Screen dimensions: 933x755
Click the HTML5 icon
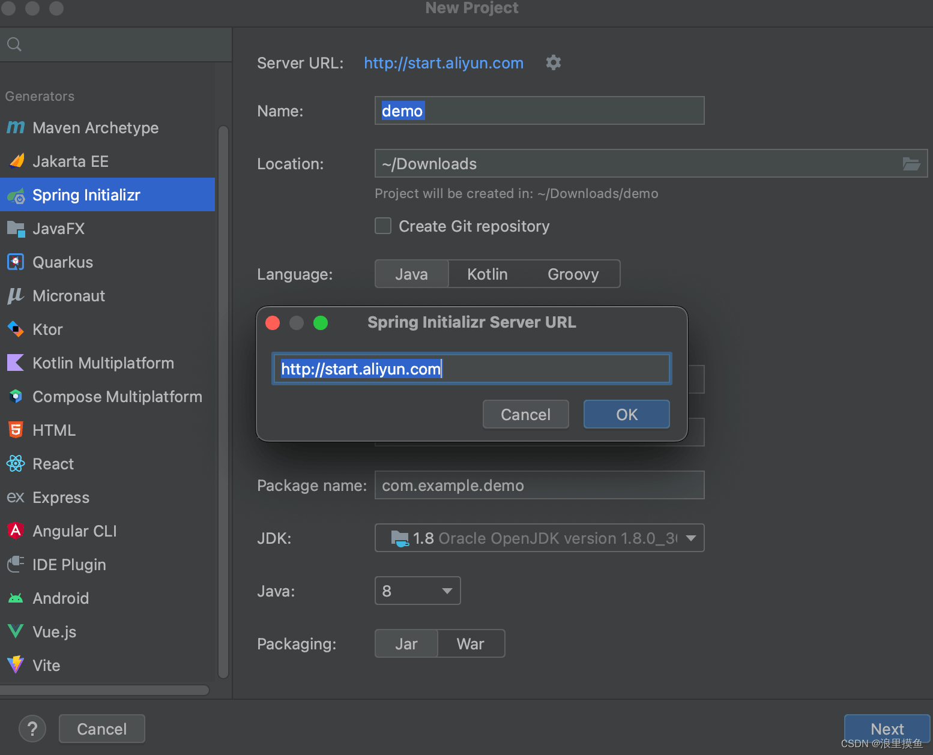(x=16, y=430)
